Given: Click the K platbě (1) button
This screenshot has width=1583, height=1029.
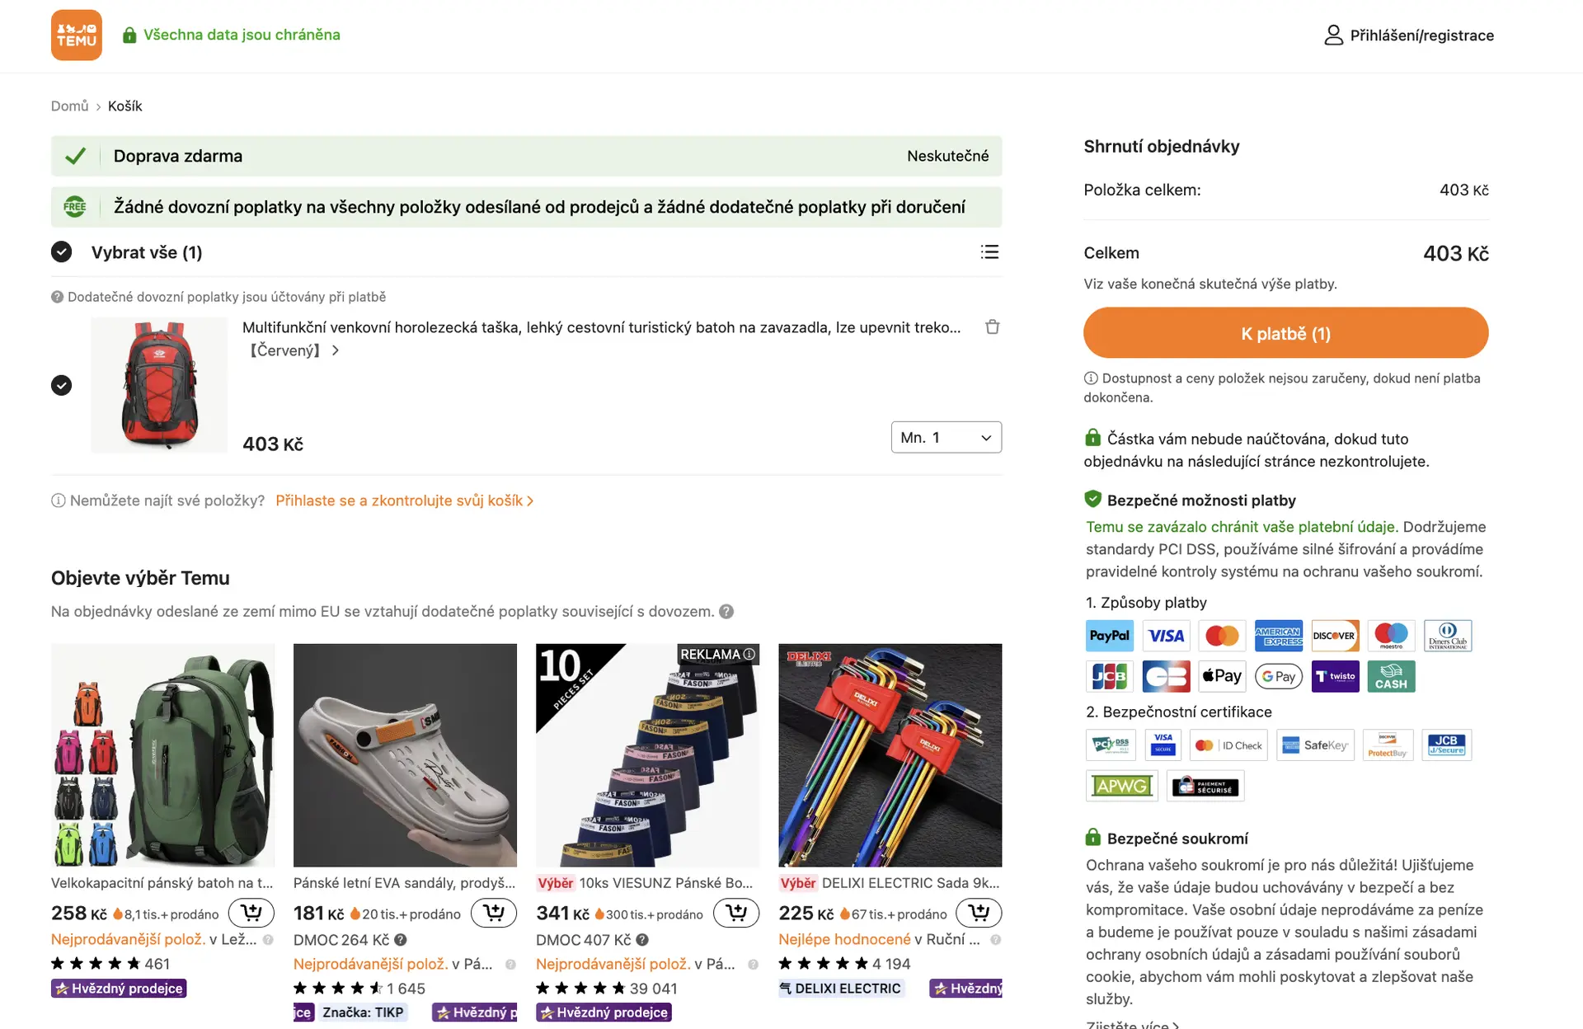Looking at the screenshot, I should tap(1285, 333).
